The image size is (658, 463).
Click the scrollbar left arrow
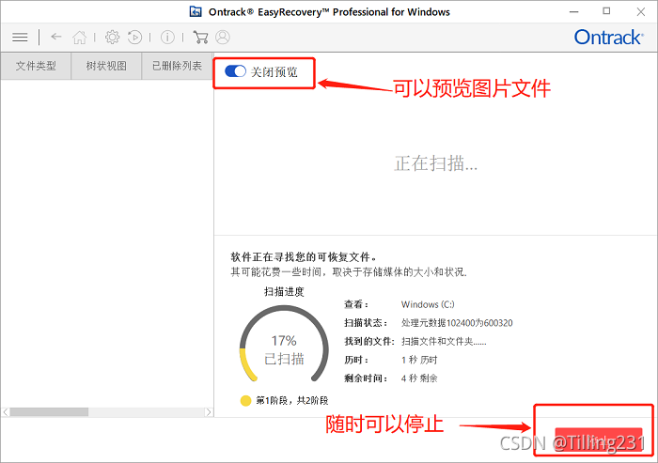pos(6,412)
